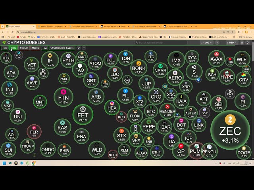Click the HEX bubble
Viewport: 254px width, 190px height.
tap(112, 107)
